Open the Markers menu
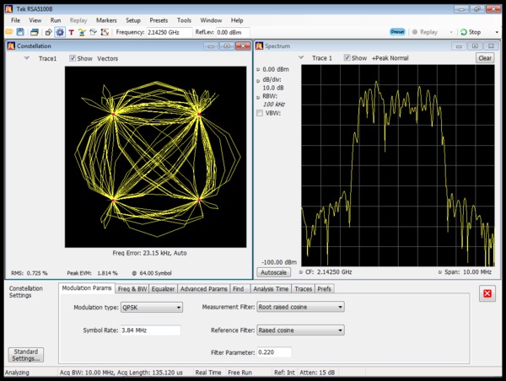506x381 pixels. tap(106, 19)
